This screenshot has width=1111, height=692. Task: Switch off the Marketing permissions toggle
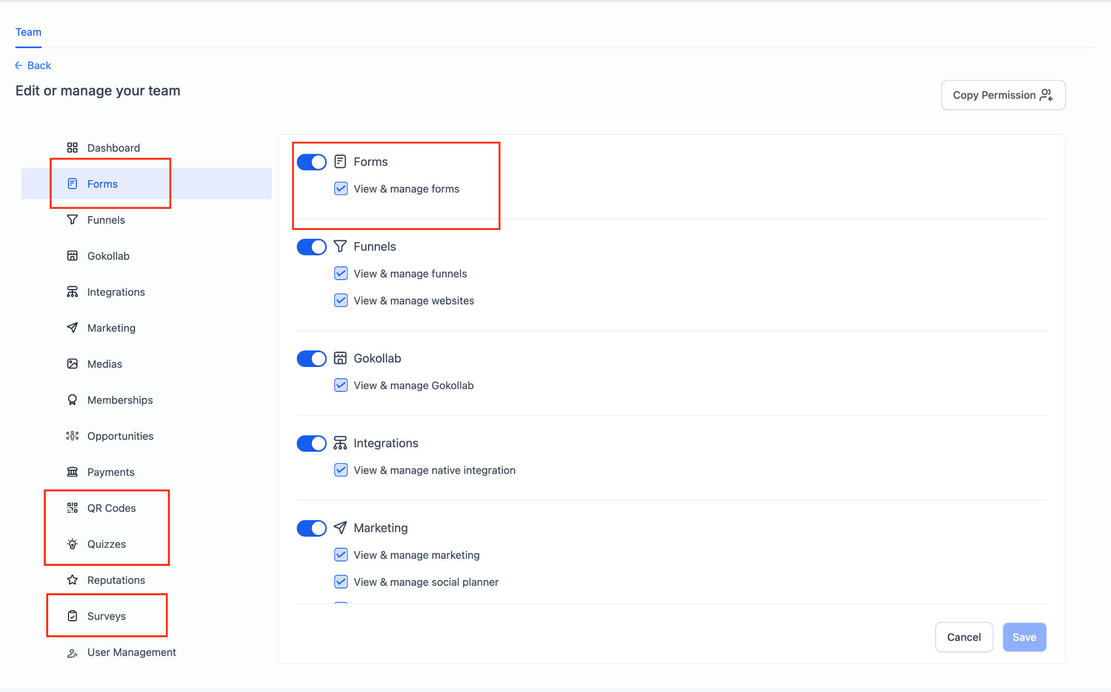point(312,528)
